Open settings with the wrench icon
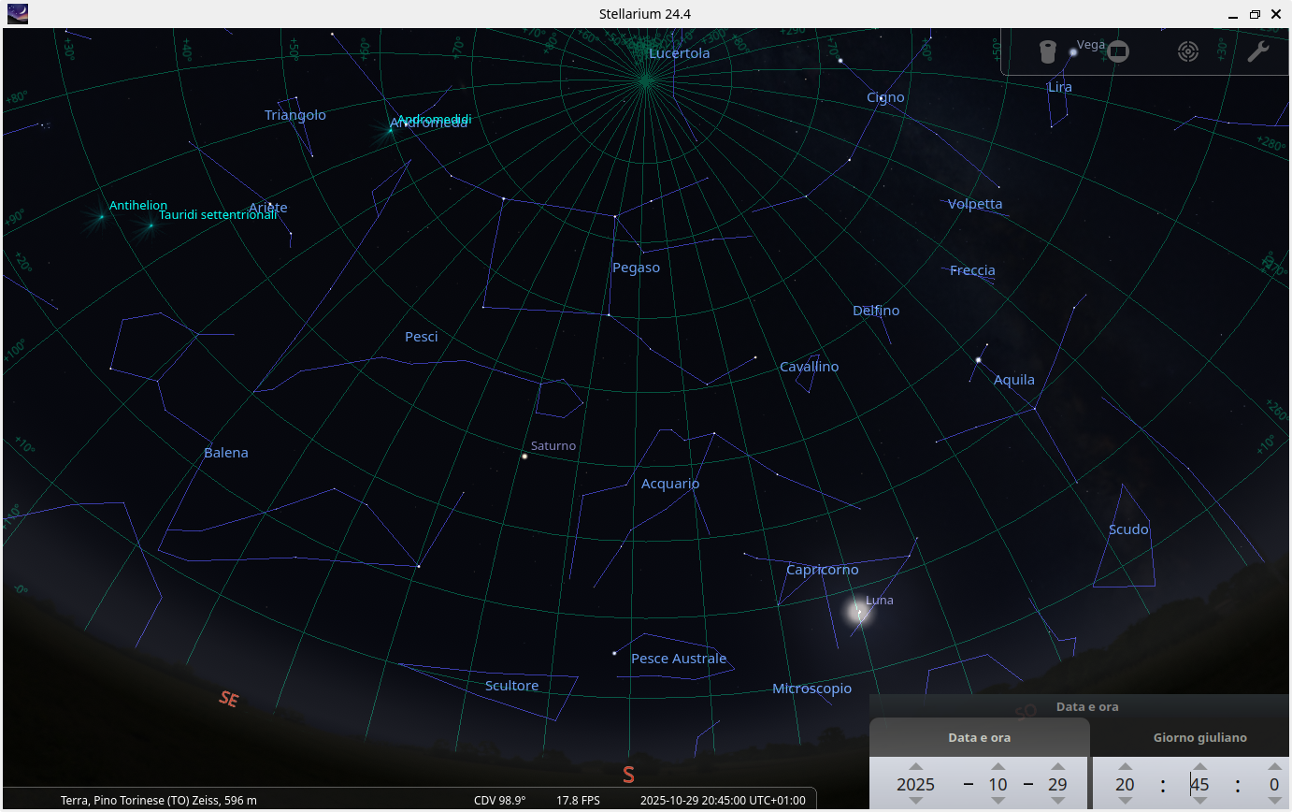Screen dimensions: 1292x812 pos(1258,51)
